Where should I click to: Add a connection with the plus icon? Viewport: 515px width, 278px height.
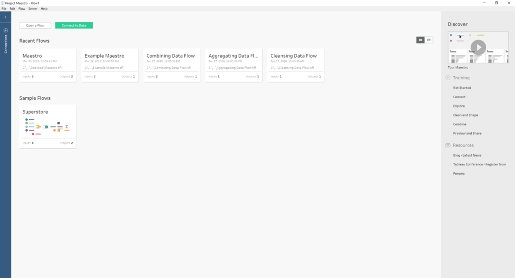[6, 30]
